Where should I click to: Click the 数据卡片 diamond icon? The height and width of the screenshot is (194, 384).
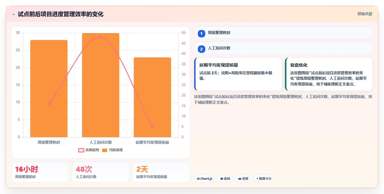(257, 179)
